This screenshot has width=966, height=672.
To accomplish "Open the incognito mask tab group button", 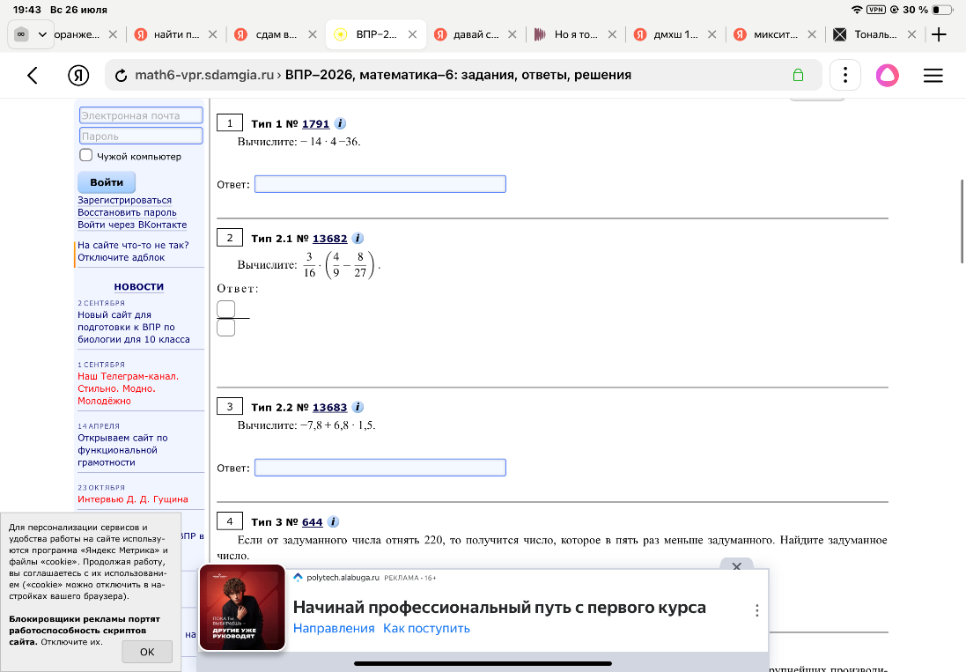I will click(x=21, y=34).
